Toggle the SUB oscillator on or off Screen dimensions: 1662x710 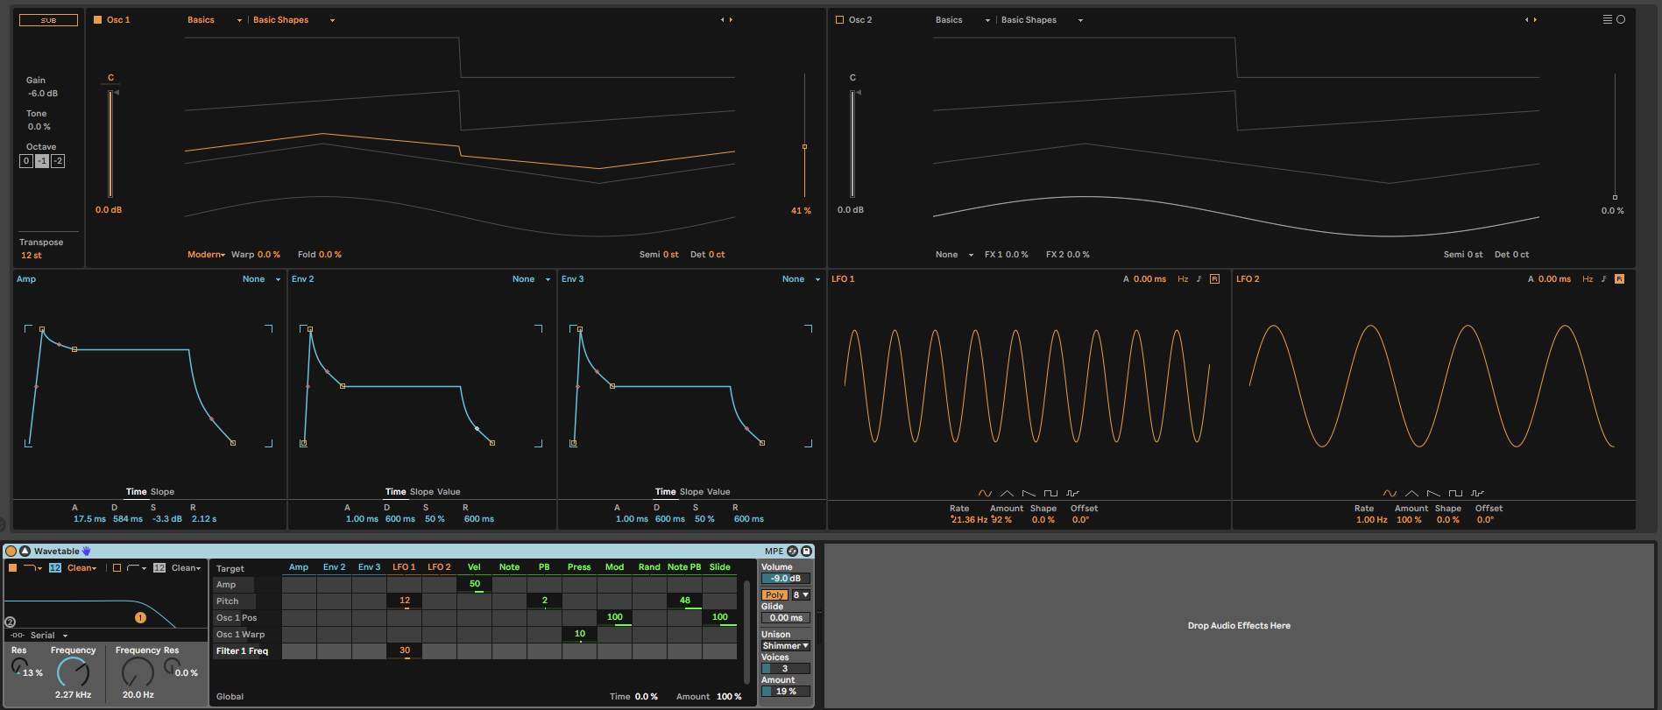click(x=48, y=19)
